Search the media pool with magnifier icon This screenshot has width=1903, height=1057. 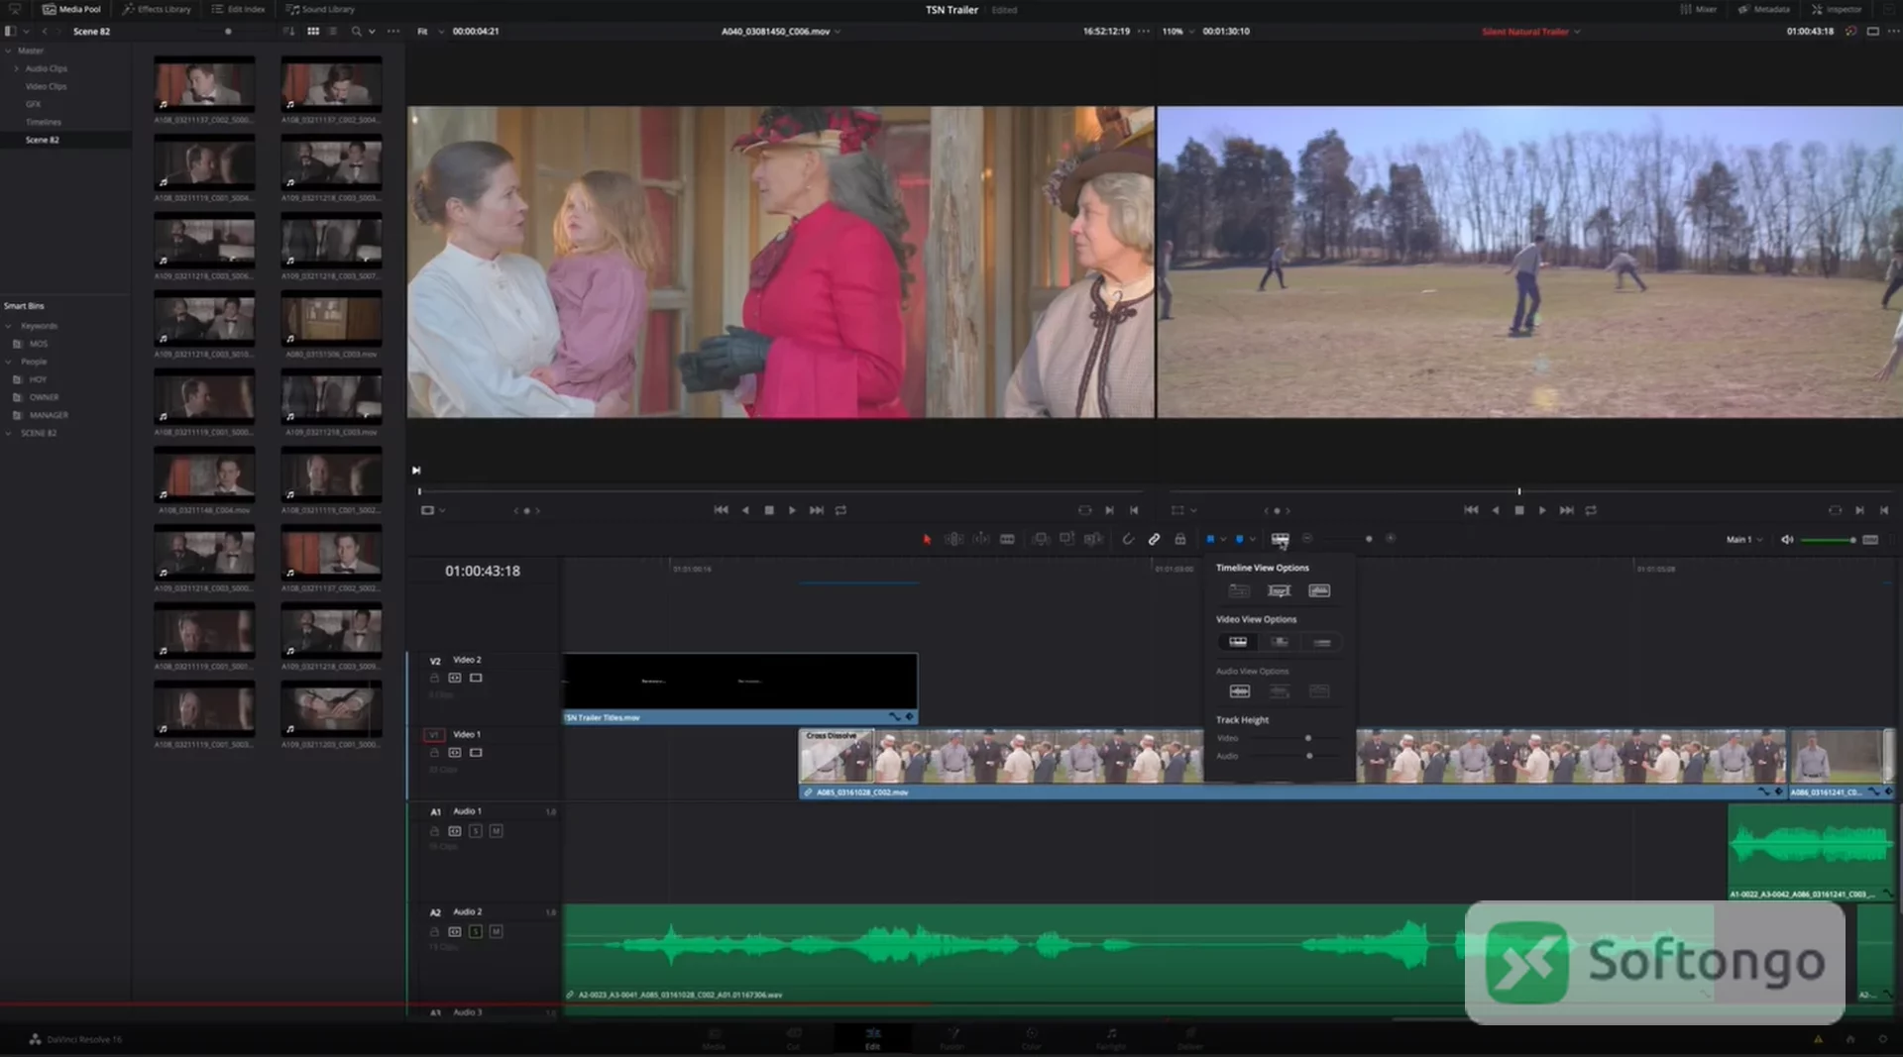click(x=356, y=31)
